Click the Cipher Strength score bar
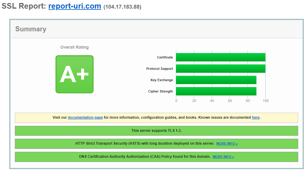The height and width of the screenshot is (173, 308). pyautogui.click(x=216, y=91)
